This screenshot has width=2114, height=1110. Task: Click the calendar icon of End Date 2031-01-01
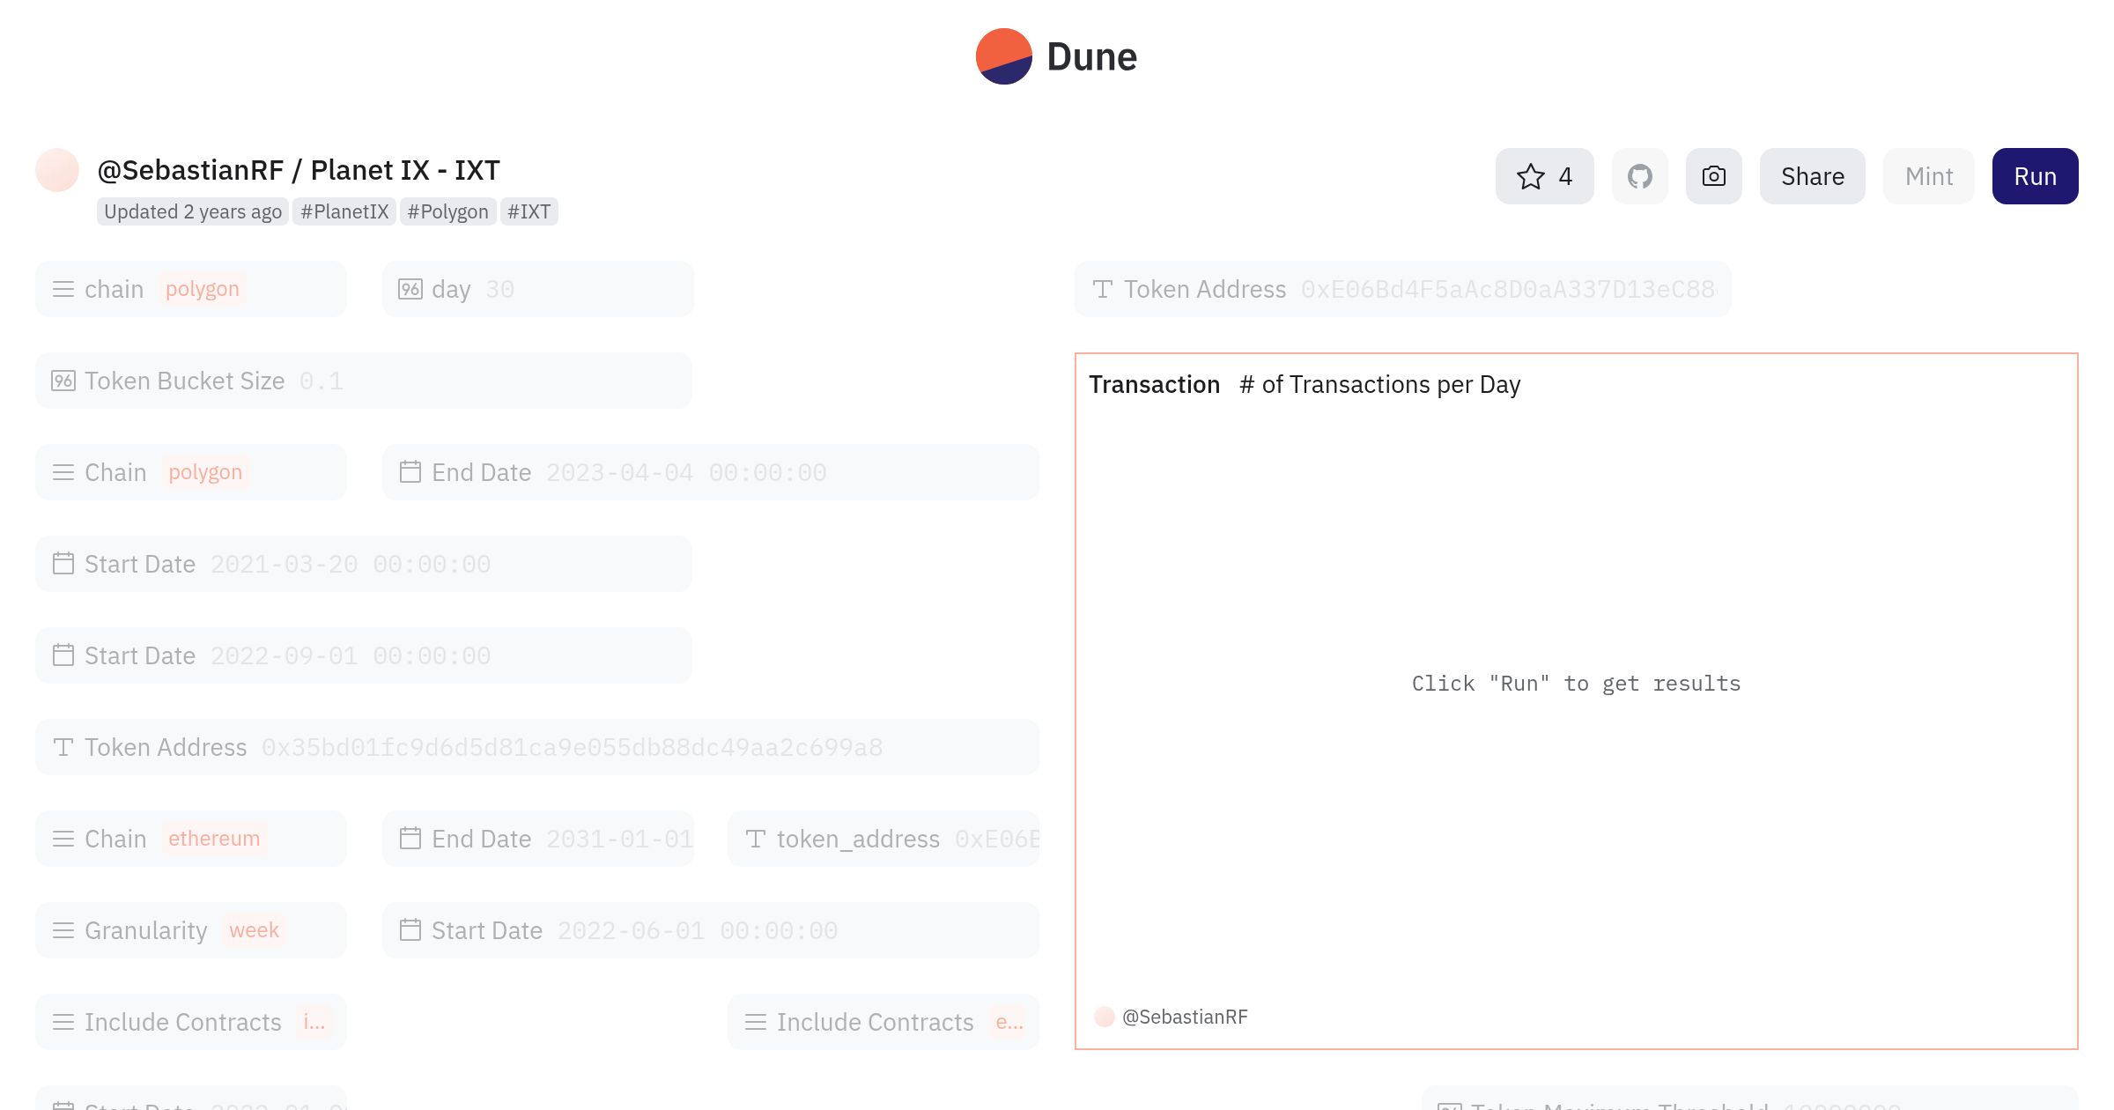tap(410, 839)
